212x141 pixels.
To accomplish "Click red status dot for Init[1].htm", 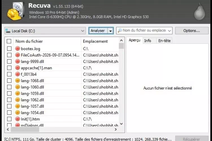I will pos(18,119).
